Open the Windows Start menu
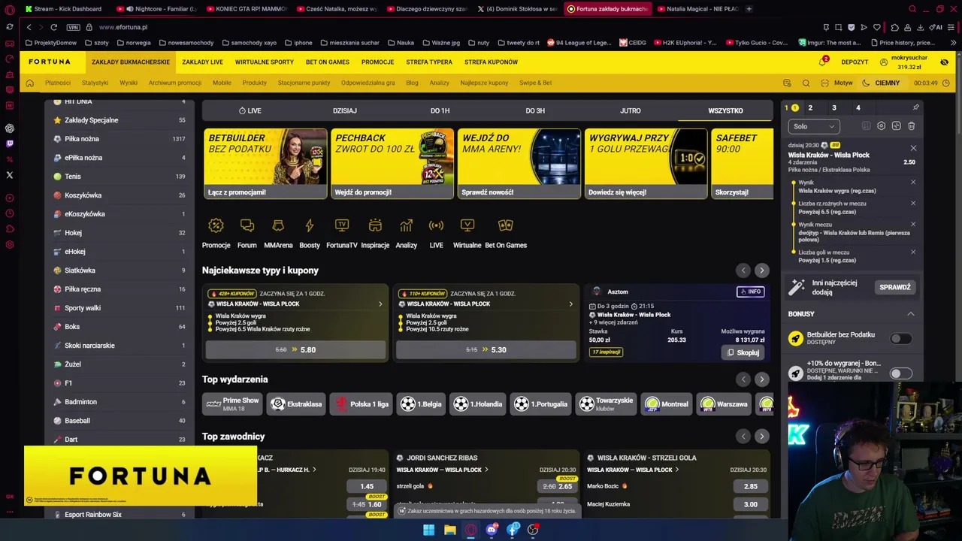The height and width of the screenshot is (541, 962). [x=428, y=530]
